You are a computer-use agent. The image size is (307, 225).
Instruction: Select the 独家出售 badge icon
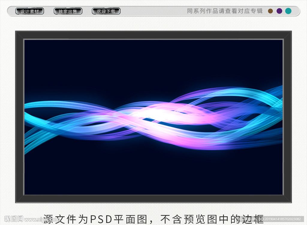[68, 11]
